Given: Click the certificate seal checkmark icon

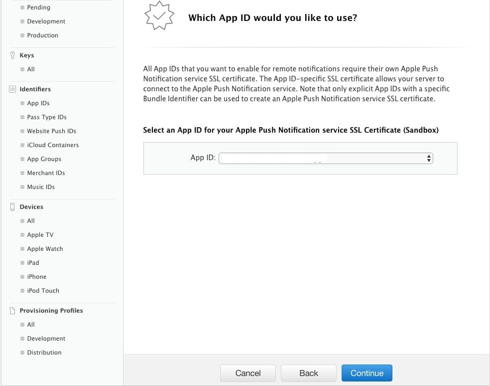Looking at the screenshot, I should click(159, 15).
